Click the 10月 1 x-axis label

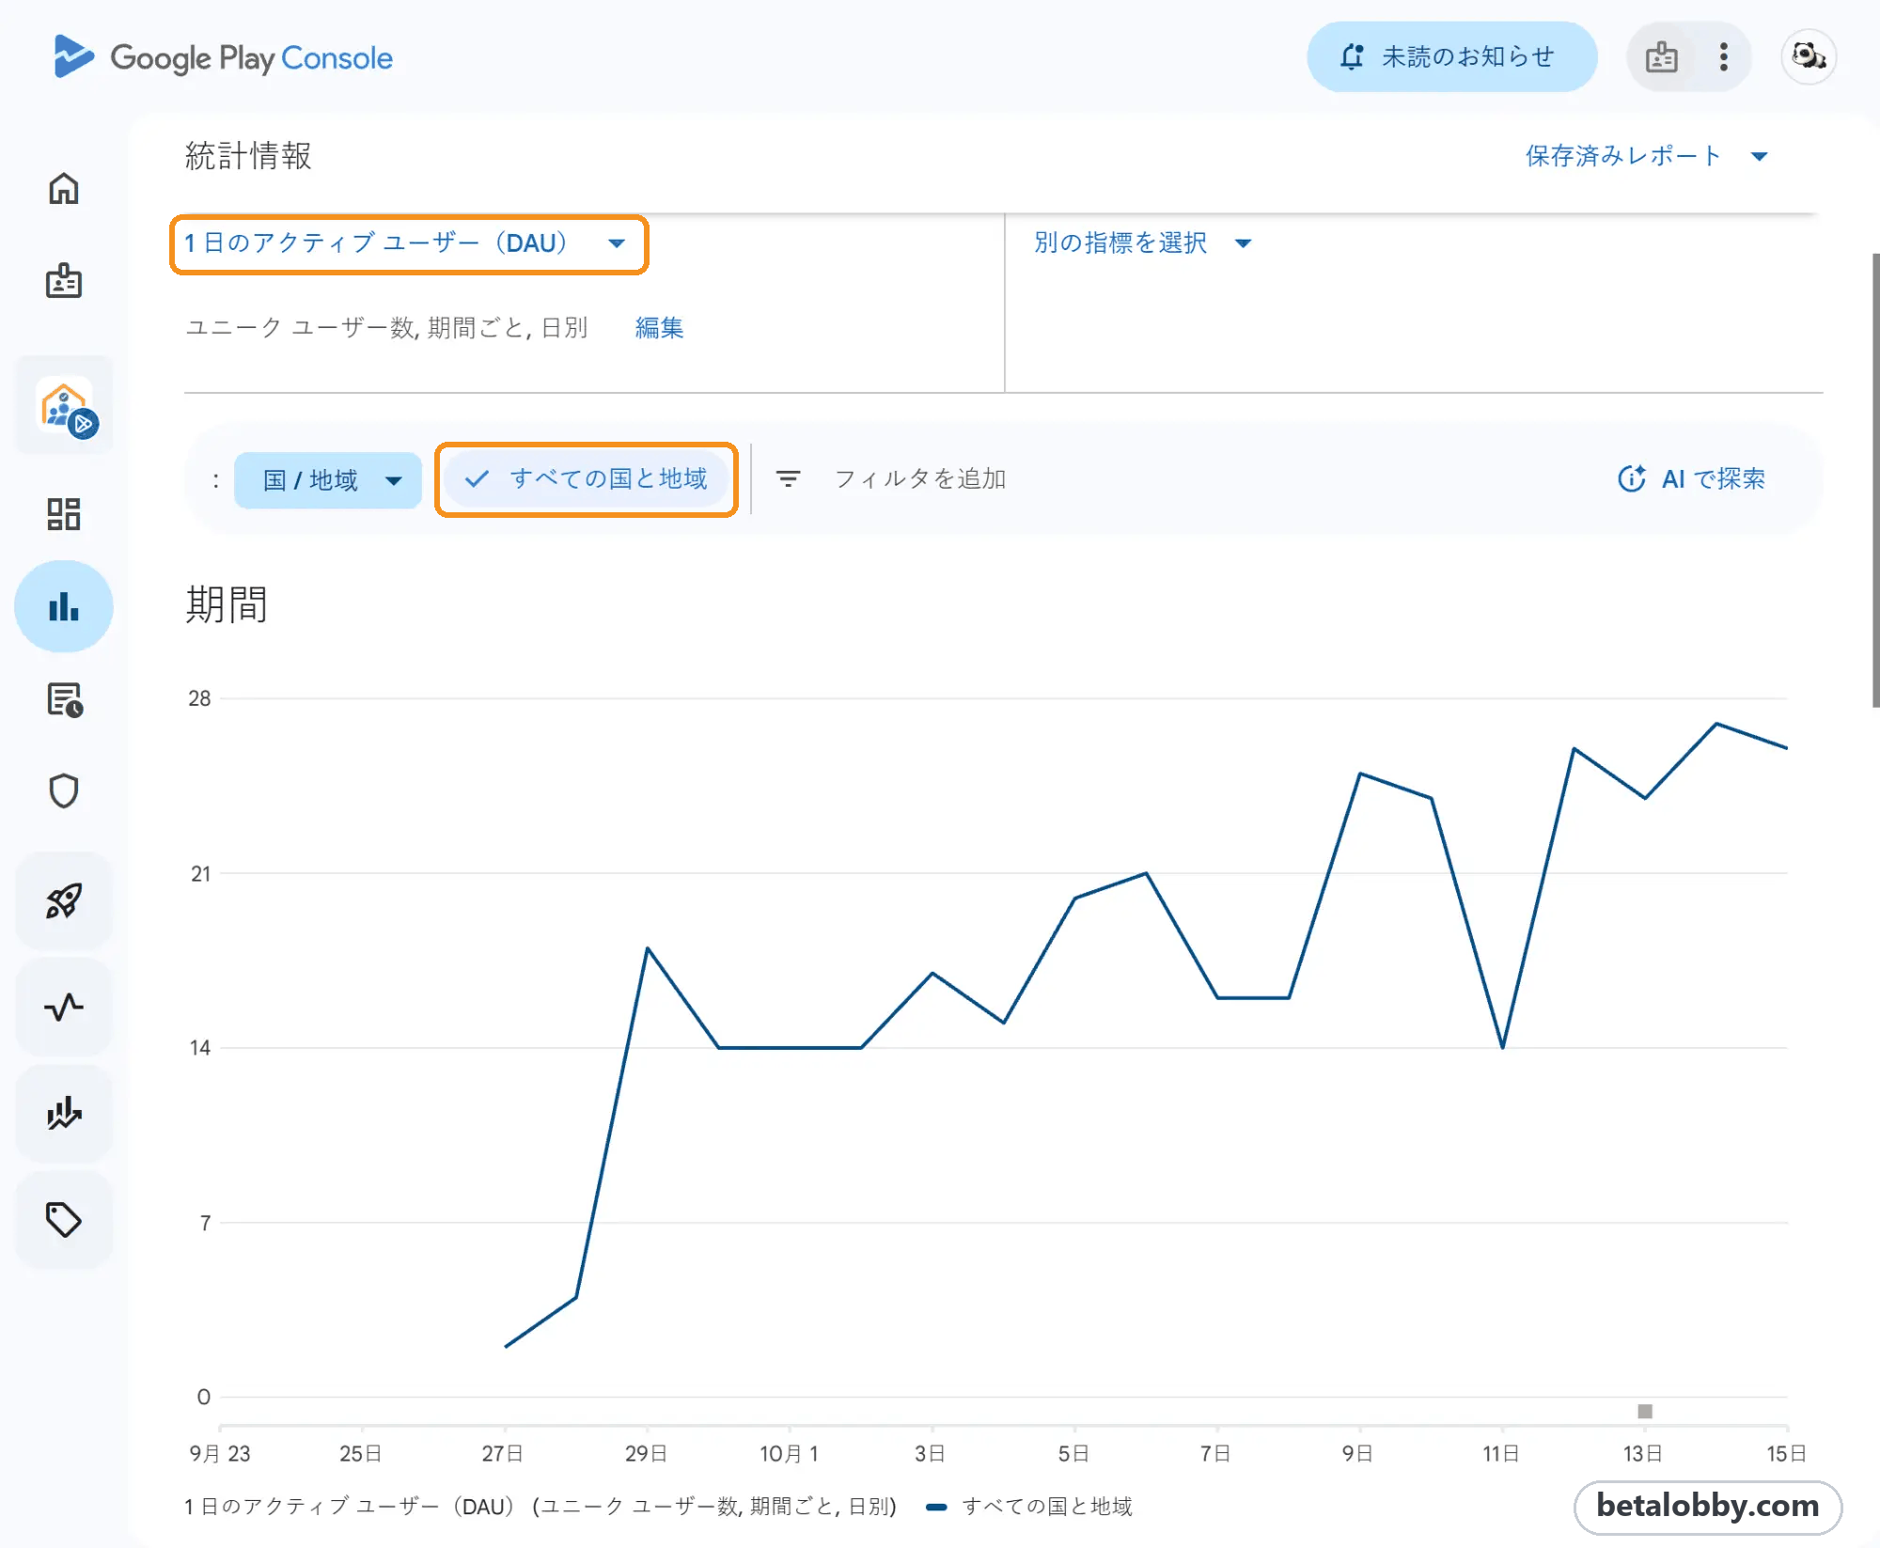(789, 1453)
